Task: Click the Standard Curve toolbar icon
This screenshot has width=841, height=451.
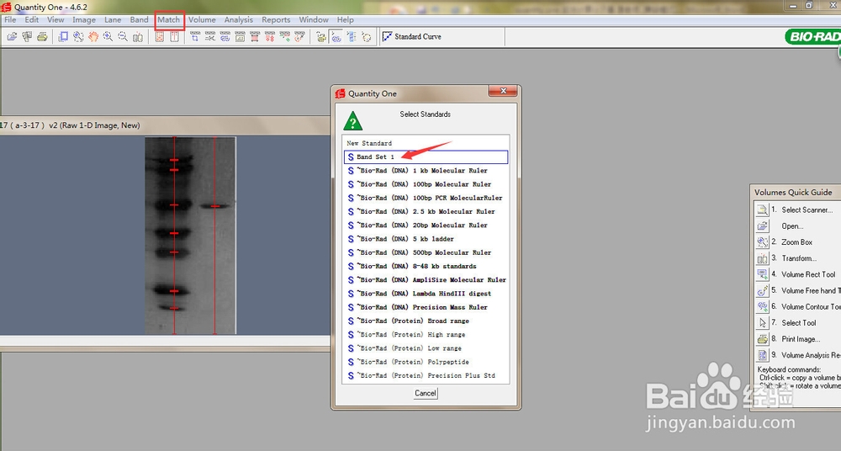Action: [387, 36]
